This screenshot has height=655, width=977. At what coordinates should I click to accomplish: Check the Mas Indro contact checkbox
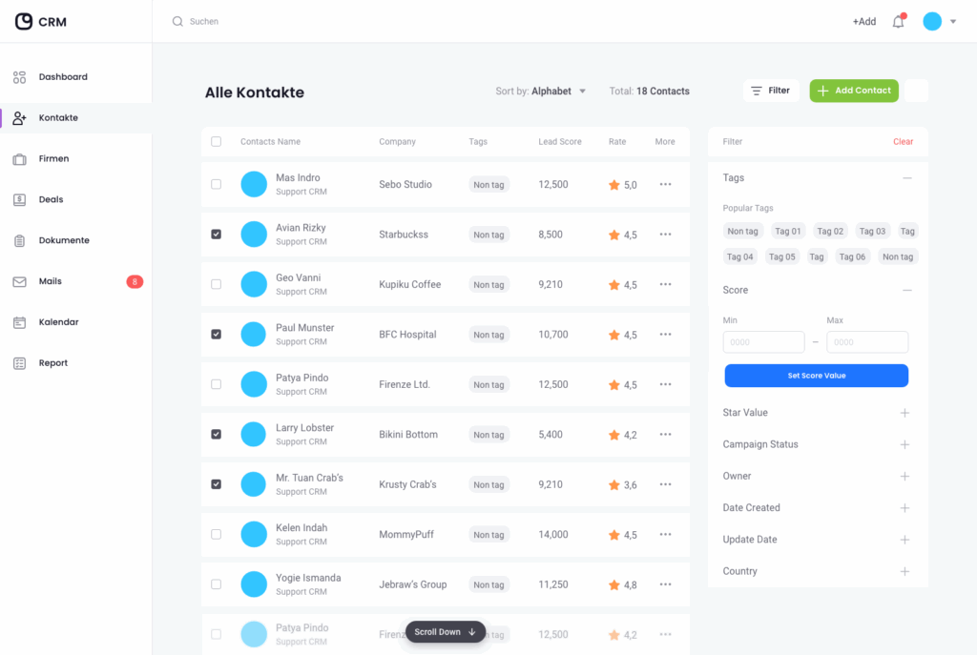[216, 184]
